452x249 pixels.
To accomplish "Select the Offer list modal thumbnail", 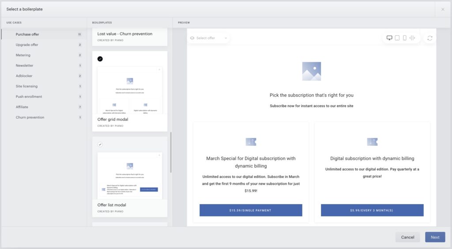I will [130, 175].
